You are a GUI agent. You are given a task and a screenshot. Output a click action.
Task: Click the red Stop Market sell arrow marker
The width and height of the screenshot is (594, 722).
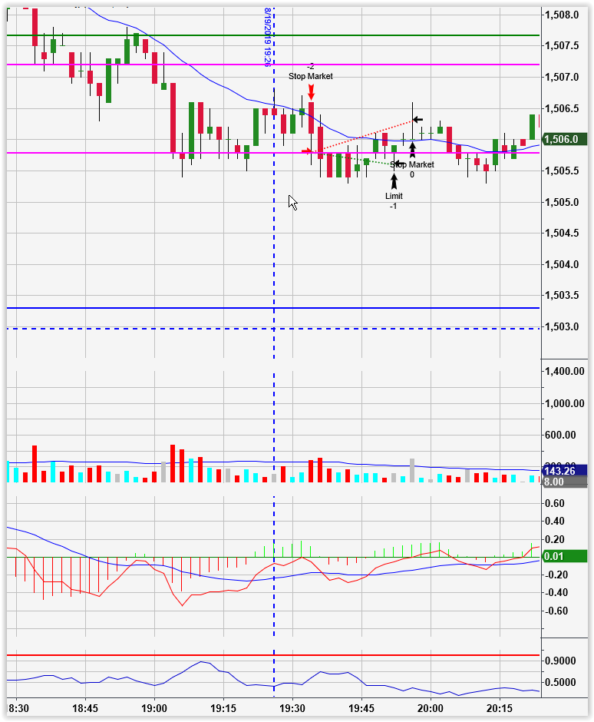point(311,91)
